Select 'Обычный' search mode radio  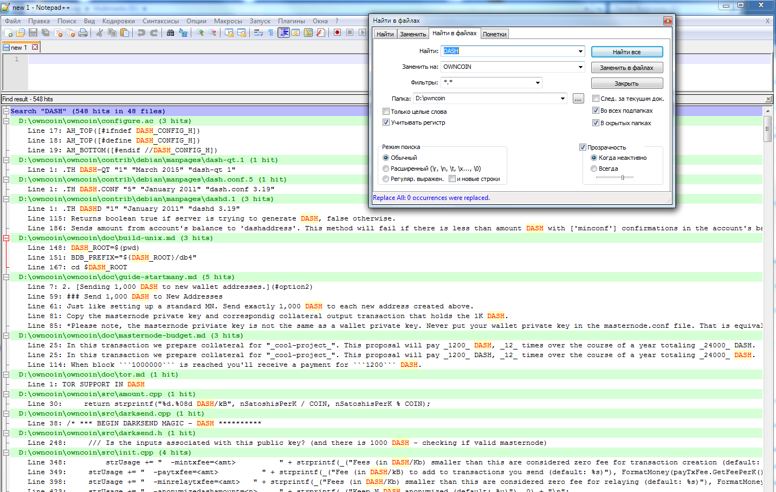386,158
